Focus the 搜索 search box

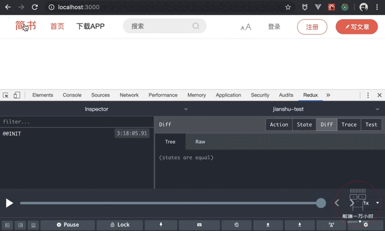coord(164,26)
